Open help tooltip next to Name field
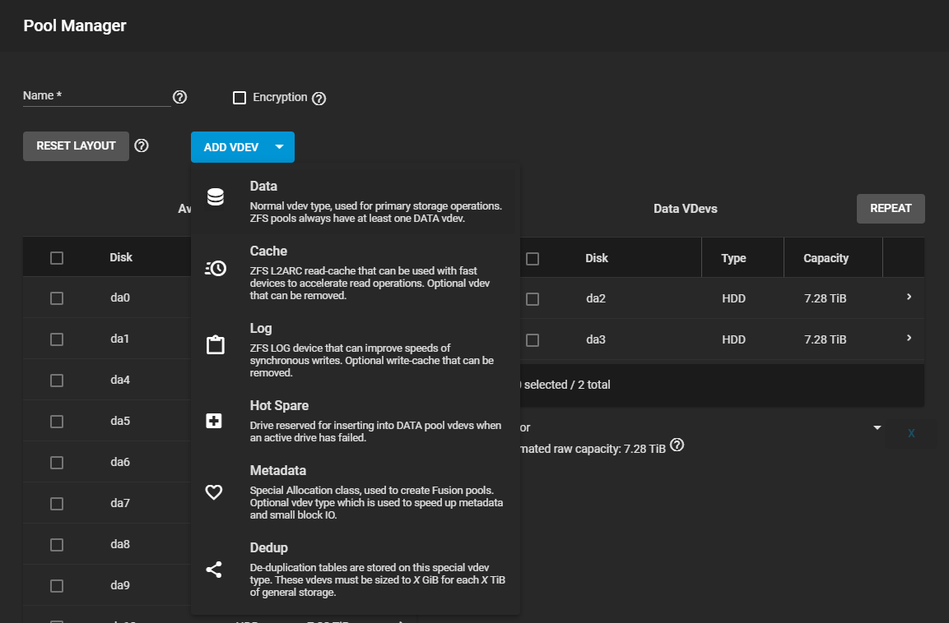949x623 pixels. coord(179,97)
